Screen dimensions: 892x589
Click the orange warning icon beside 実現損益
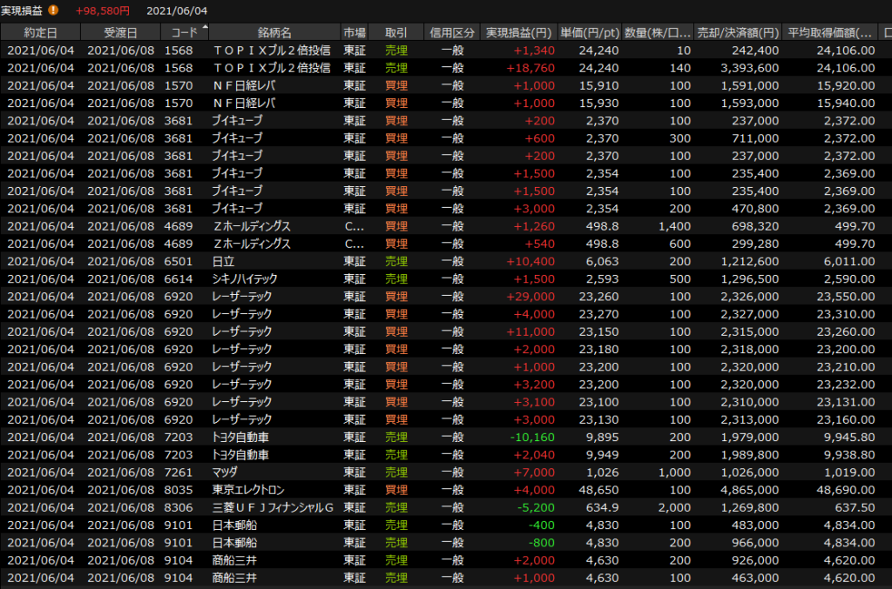54,10
